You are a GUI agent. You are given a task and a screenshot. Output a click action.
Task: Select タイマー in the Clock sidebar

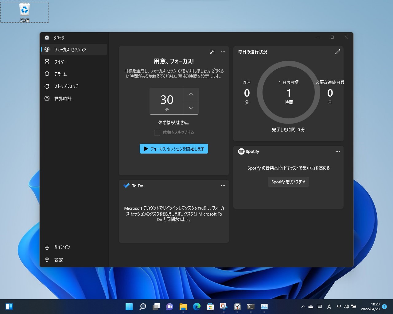pyautogui.click(x=61, y=62)
